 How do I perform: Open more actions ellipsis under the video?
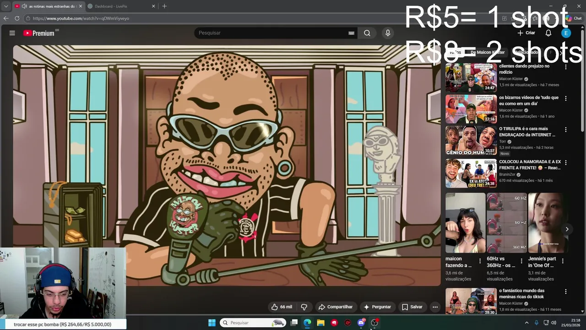tap(435, 307)
